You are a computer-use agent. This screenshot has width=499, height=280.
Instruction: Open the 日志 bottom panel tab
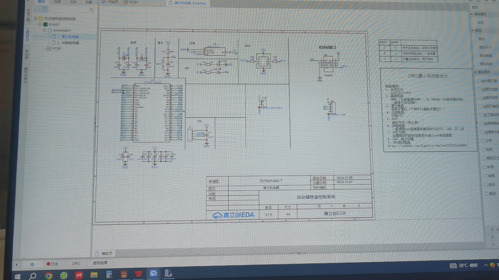(x=53, y=264)
